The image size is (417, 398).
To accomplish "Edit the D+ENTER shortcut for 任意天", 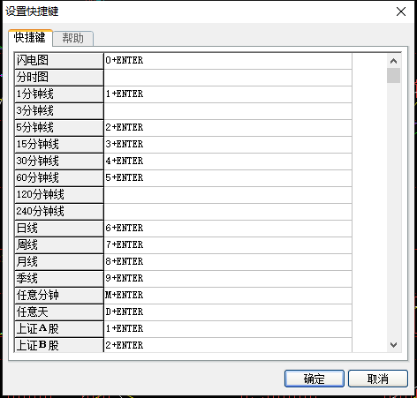I will (x=228, y=312).
